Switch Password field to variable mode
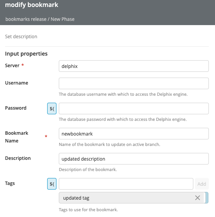 (x=52, y=108)
